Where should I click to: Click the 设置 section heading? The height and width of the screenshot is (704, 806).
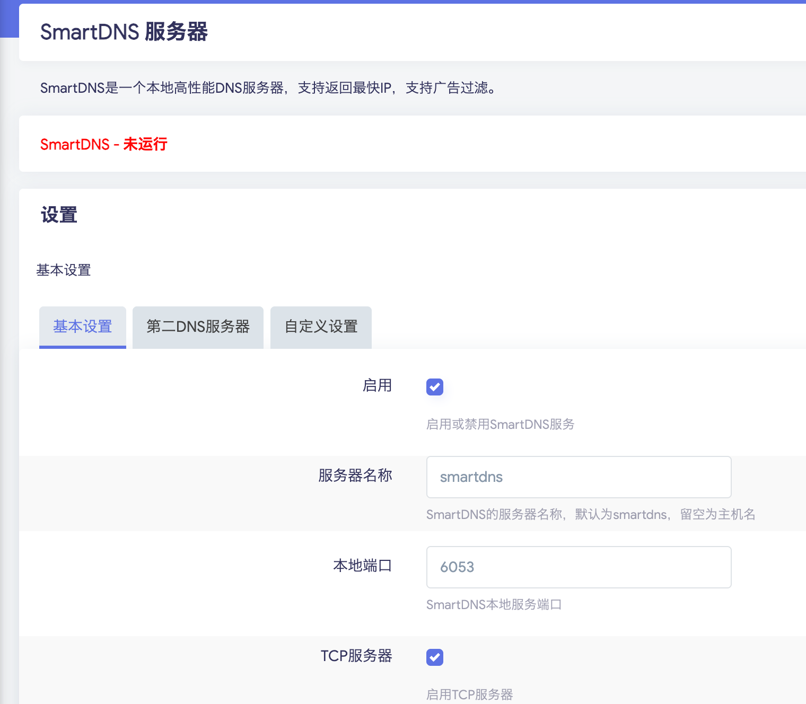58,214
